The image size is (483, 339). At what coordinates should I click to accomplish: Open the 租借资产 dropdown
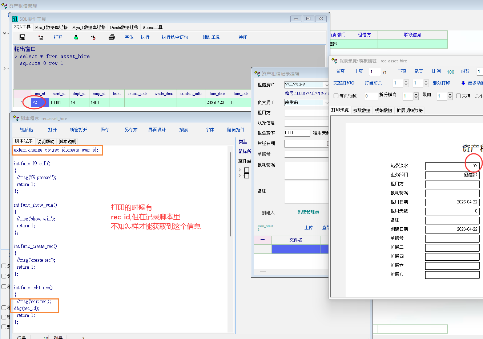(326, 84)
